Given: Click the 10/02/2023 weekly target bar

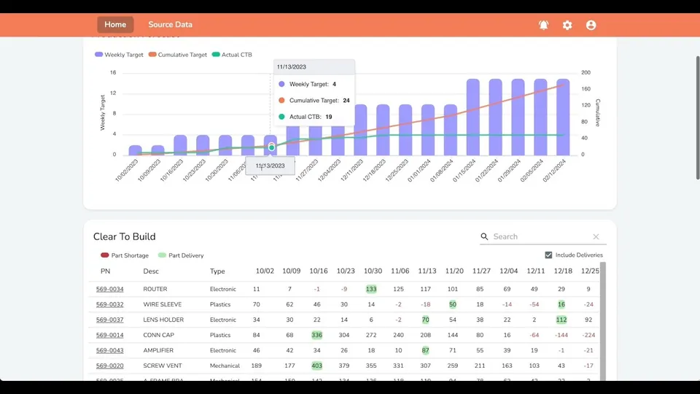Looking at the screenshot, I should click(136, 150).
